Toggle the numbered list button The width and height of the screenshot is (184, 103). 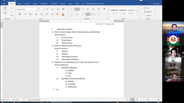(x=76, y=9)
